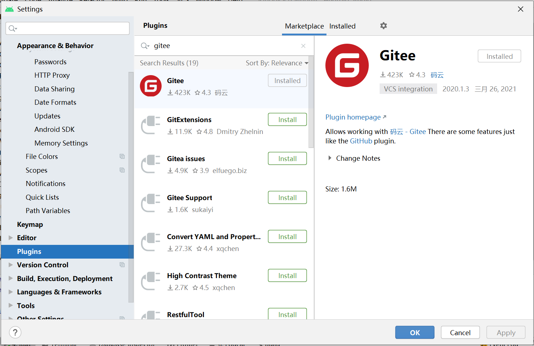
Task: Install Convert YAML and Properties plugin
Action: pyautogui.click(x=287, y=237)
